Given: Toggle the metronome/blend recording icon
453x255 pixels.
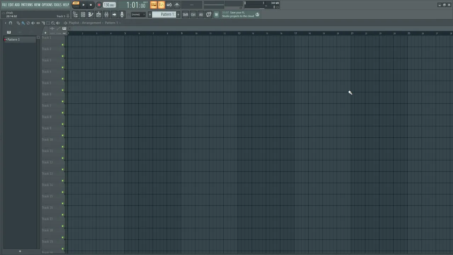Looking at the screenshot, I should point(177,5).
